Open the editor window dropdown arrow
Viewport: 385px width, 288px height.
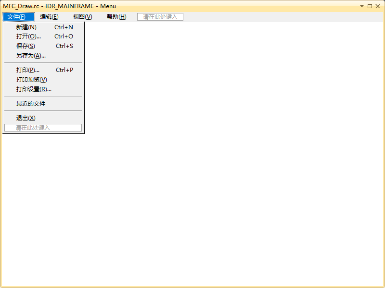(x=361, y=6)
